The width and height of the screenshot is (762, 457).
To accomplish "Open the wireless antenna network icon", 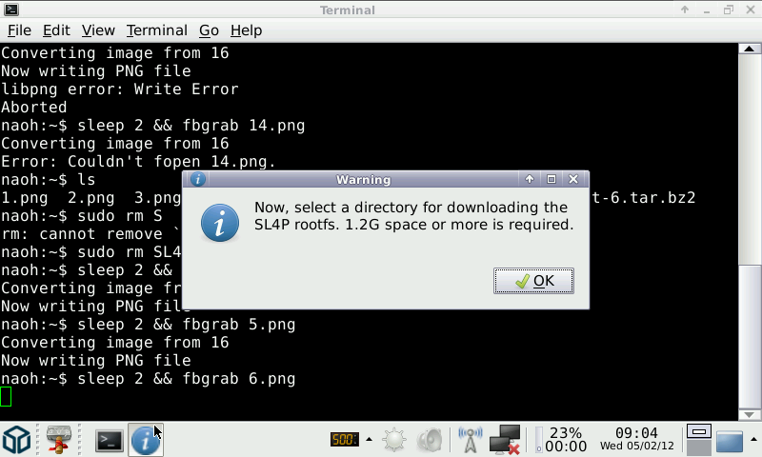I will [x=470, y=440].
